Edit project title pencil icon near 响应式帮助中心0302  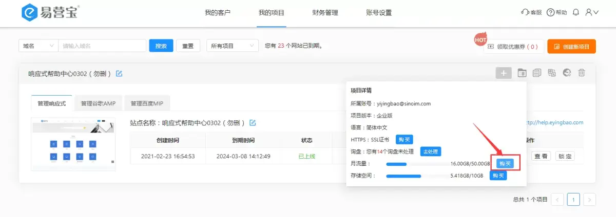pos(119,74)
